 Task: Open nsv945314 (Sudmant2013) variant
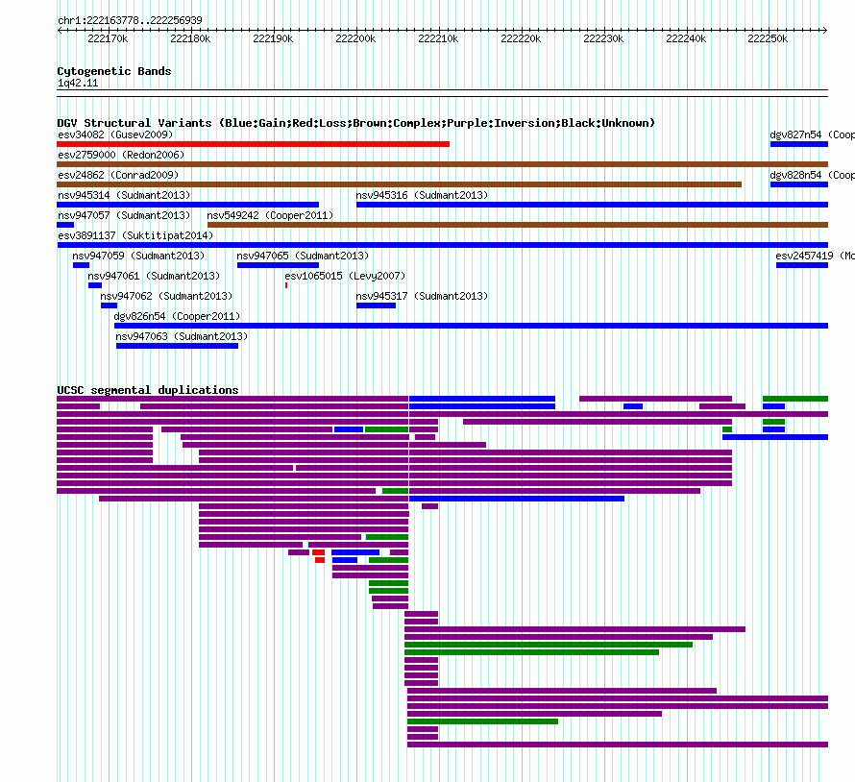(x=124, y=195)
